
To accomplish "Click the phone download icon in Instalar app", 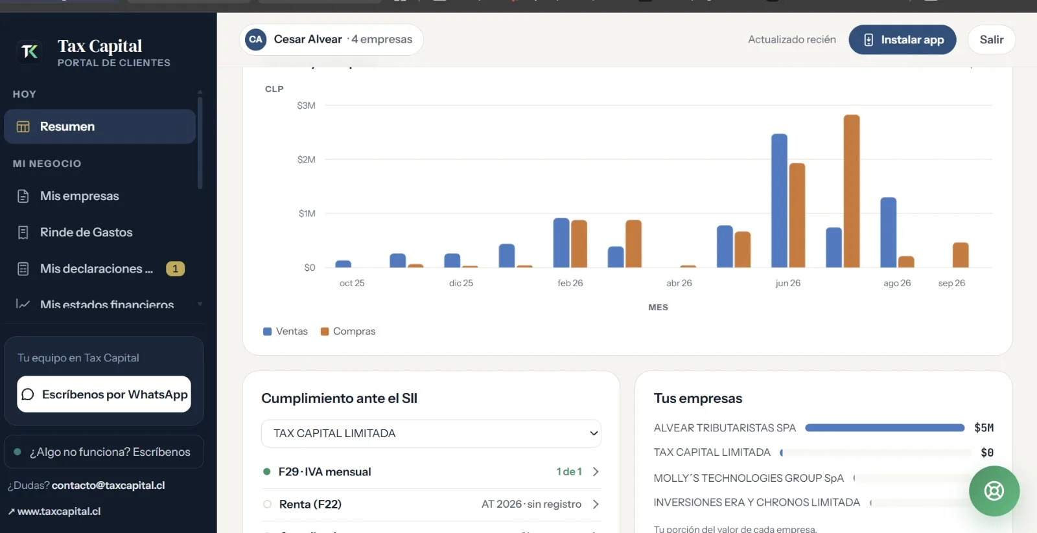I will click(868, 40).
